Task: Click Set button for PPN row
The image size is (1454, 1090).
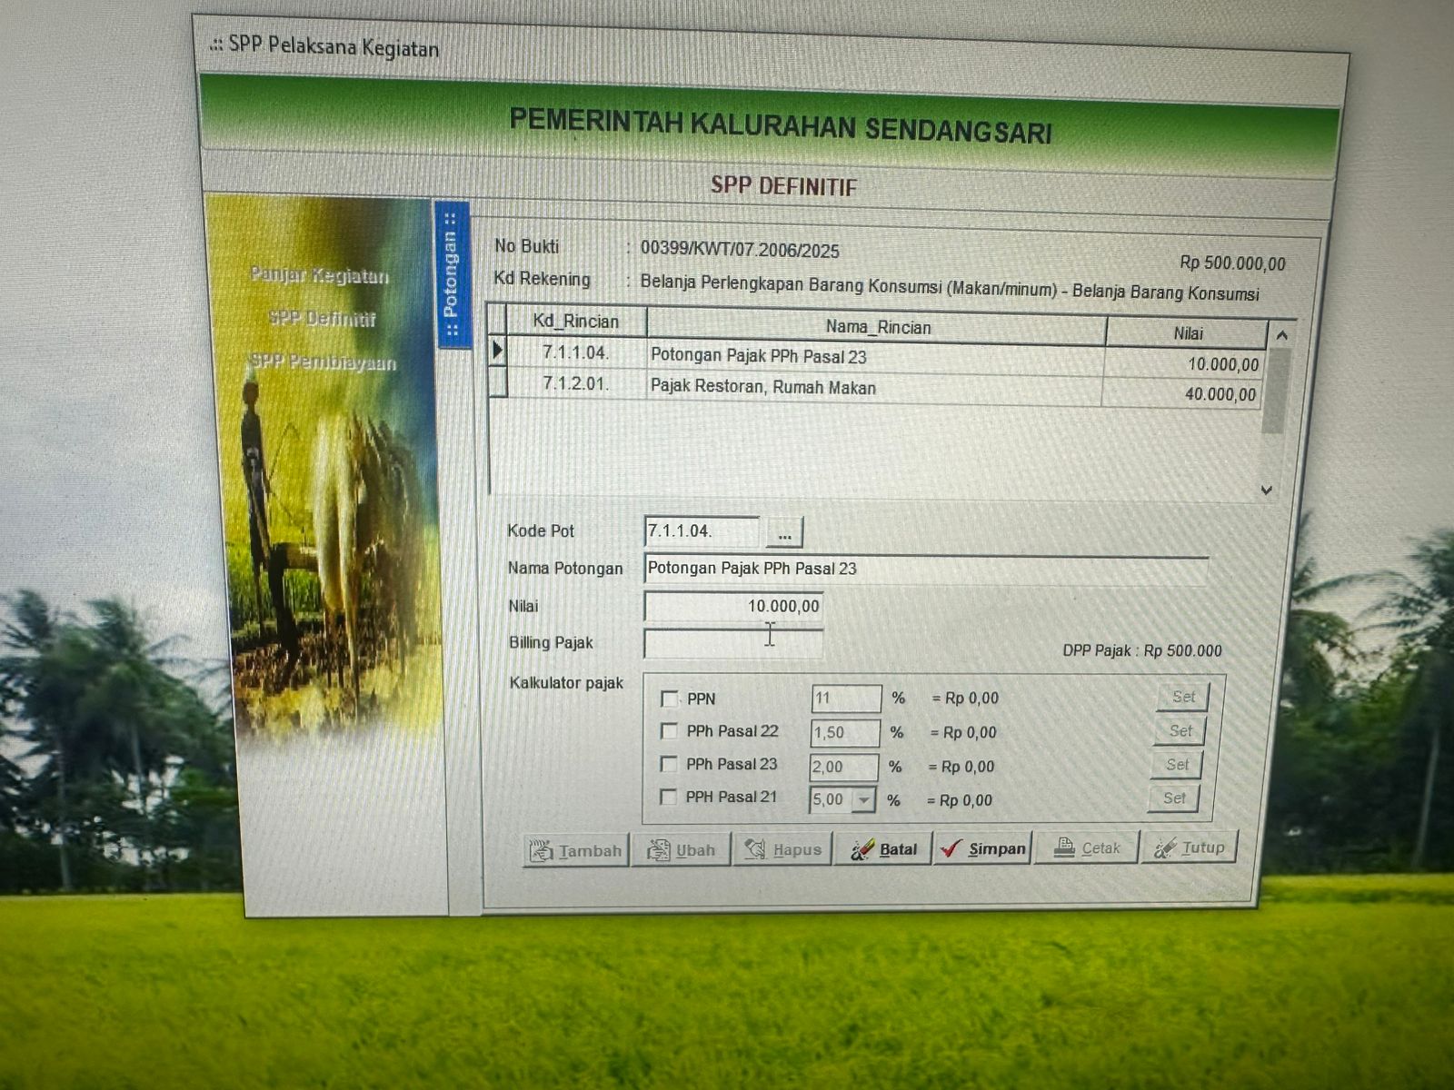Action: click(x=1183, y=697)
